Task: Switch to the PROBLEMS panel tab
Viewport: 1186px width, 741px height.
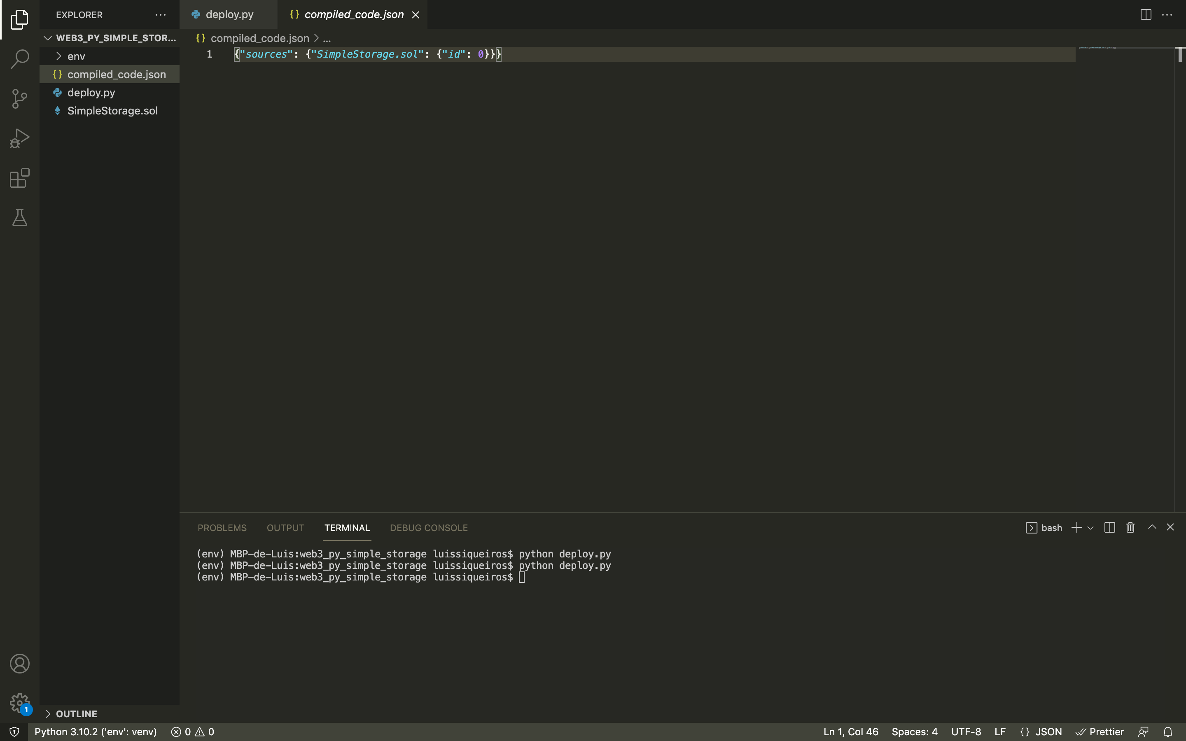Action: (x=222, y=528)
